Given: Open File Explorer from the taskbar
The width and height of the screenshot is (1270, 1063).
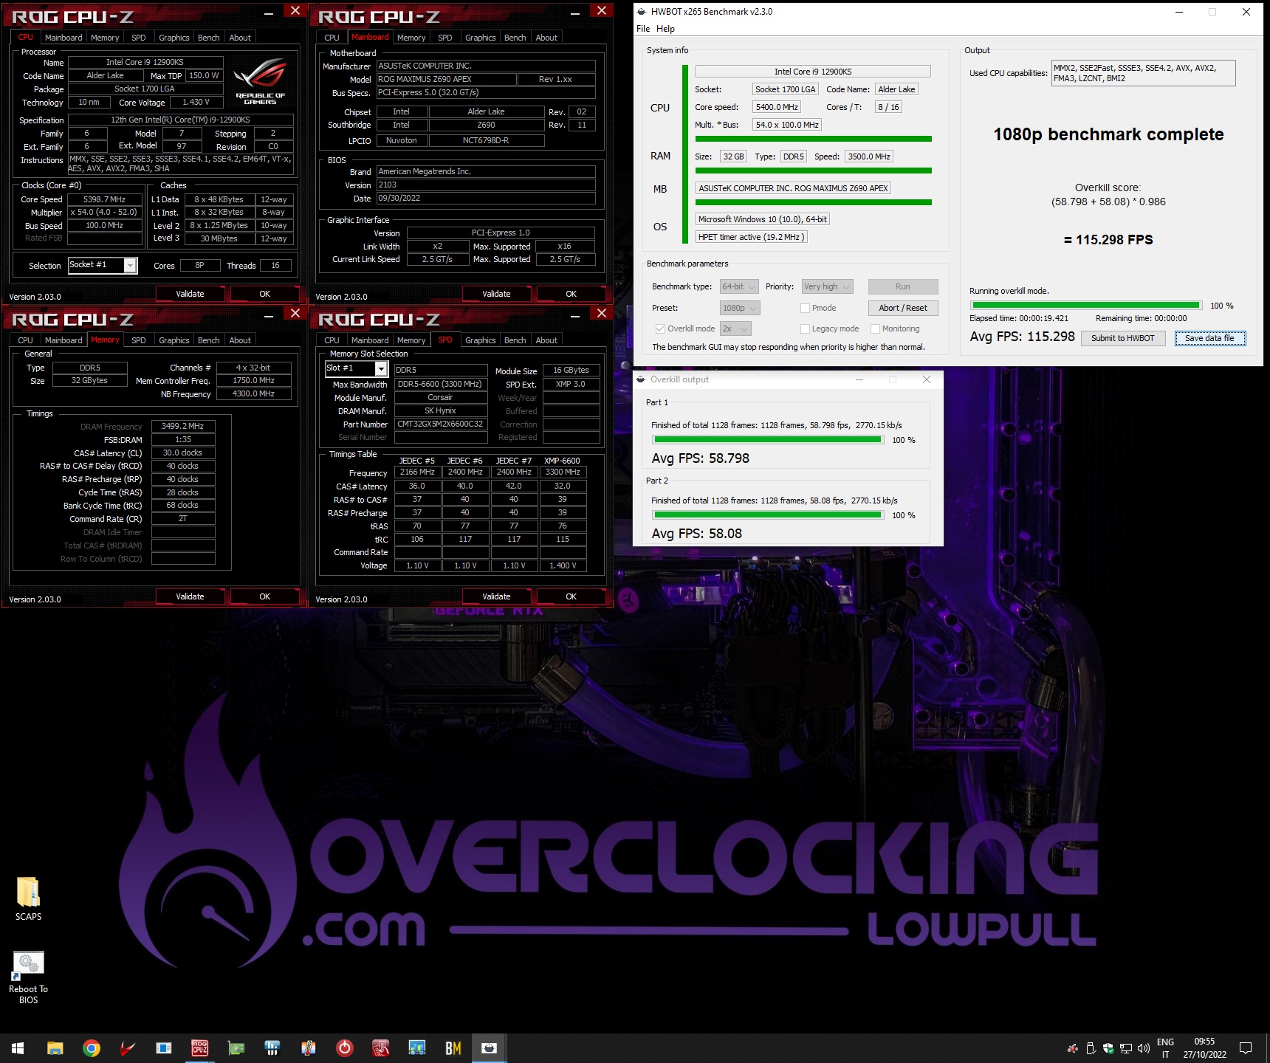Looking at the screenshot, I should (x=55, y=1047).
